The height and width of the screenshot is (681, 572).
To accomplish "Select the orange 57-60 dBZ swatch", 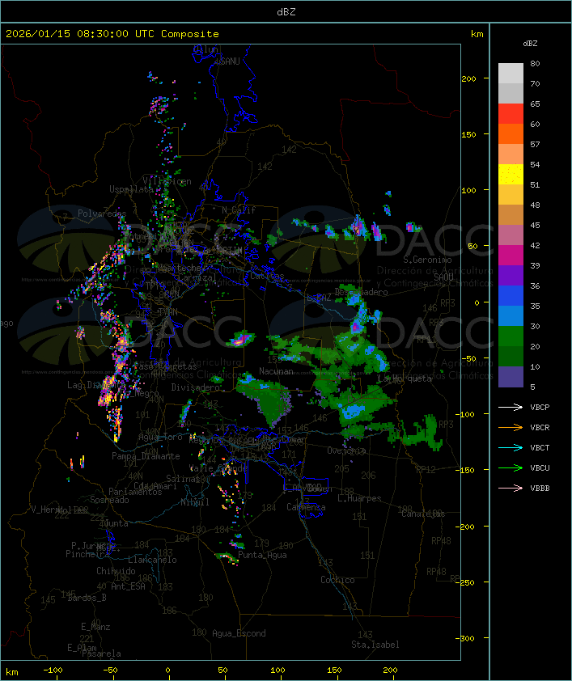I will click(x=511, y=133).
